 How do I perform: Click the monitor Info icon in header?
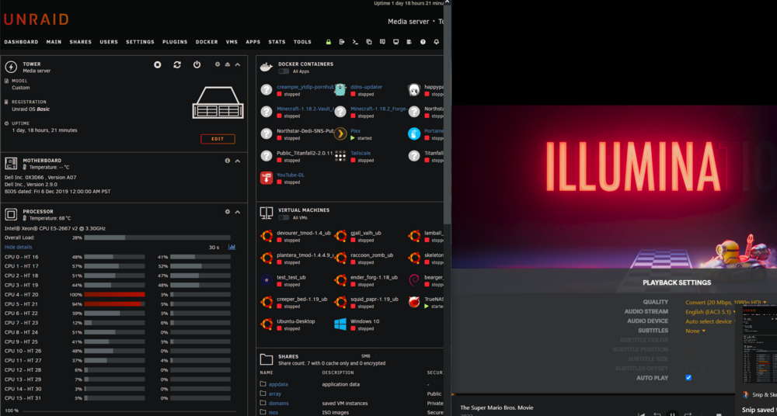(x=396, y=42)
